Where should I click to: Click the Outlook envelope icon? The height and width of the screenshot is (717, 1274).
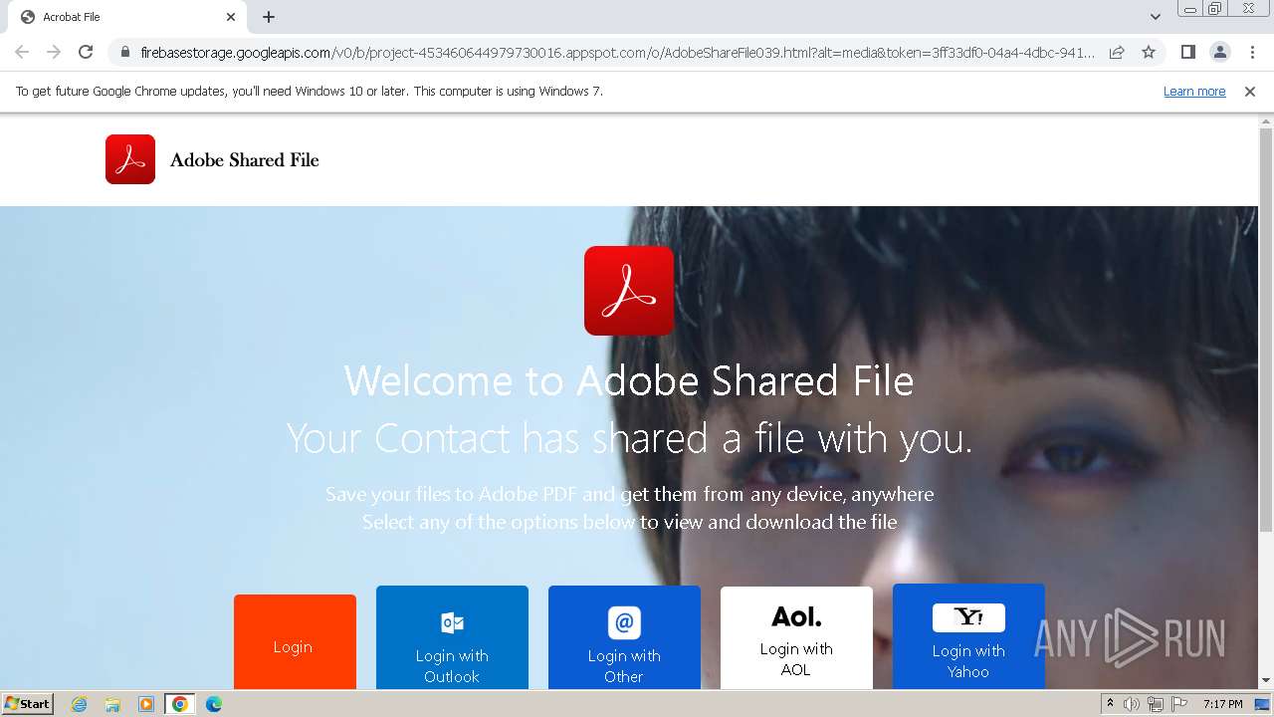tap(452, 623)
